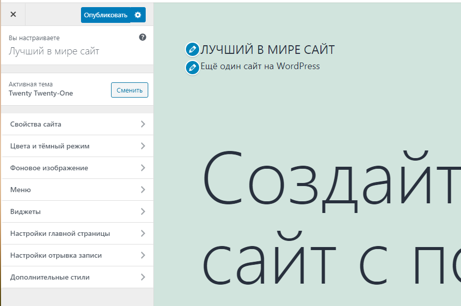The image size is (461, 306).
Task: Edit site title with pencil icon
Action: (192, 49)
